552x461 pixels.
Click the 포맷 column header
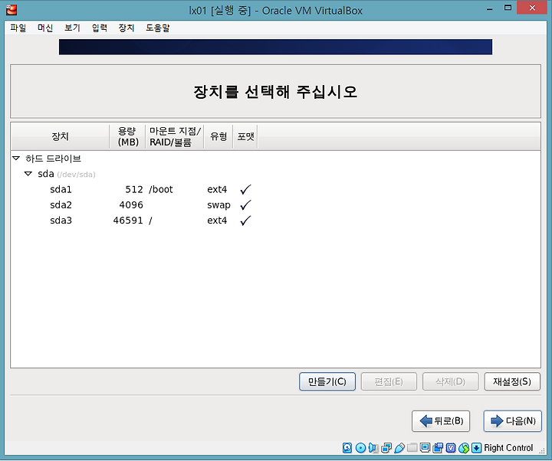245,136
